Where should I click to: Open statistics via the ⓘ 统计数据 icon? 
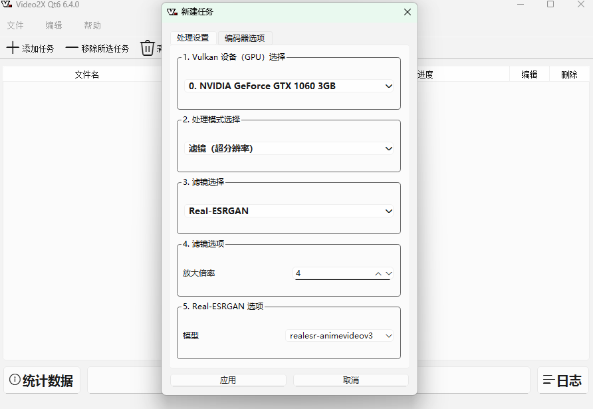click(x=14, y=380)
